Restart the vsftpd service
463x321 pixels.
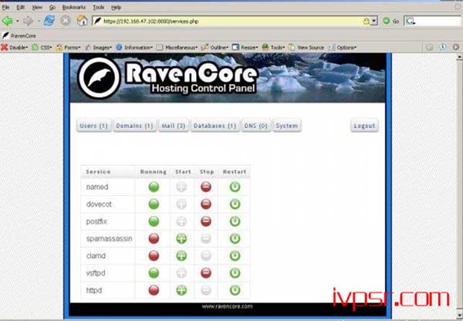pyautogui.click(x=235, y=273)
